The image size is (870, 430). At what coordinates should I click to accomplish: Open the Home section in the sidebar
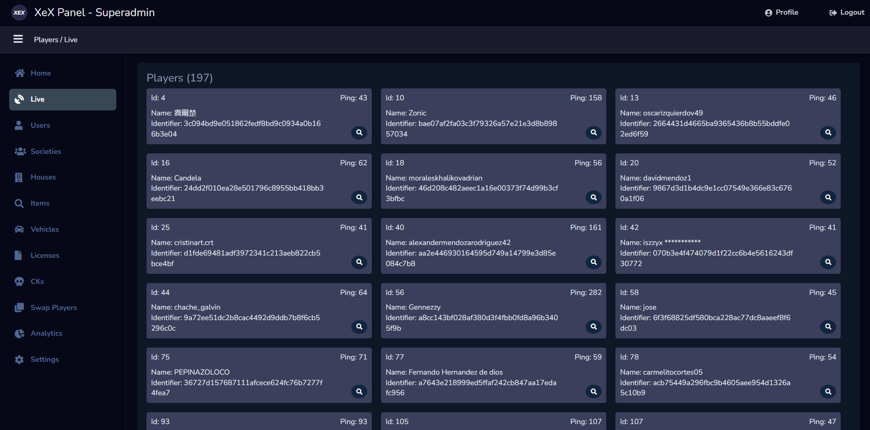click(x=40, y=73)
